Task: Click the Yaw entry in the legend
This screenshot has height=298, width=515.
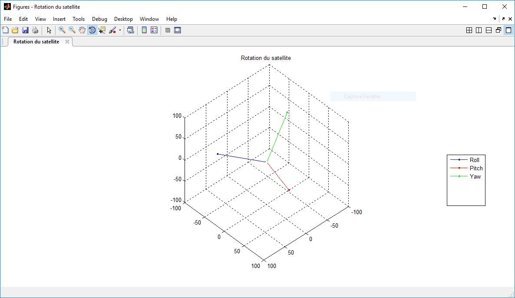Action: 475,176
